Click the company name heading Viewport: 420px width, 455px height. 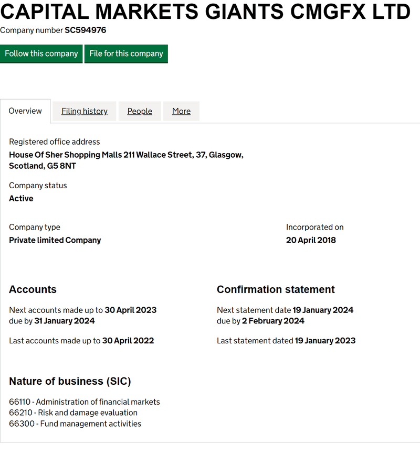(x=205, y=12)
